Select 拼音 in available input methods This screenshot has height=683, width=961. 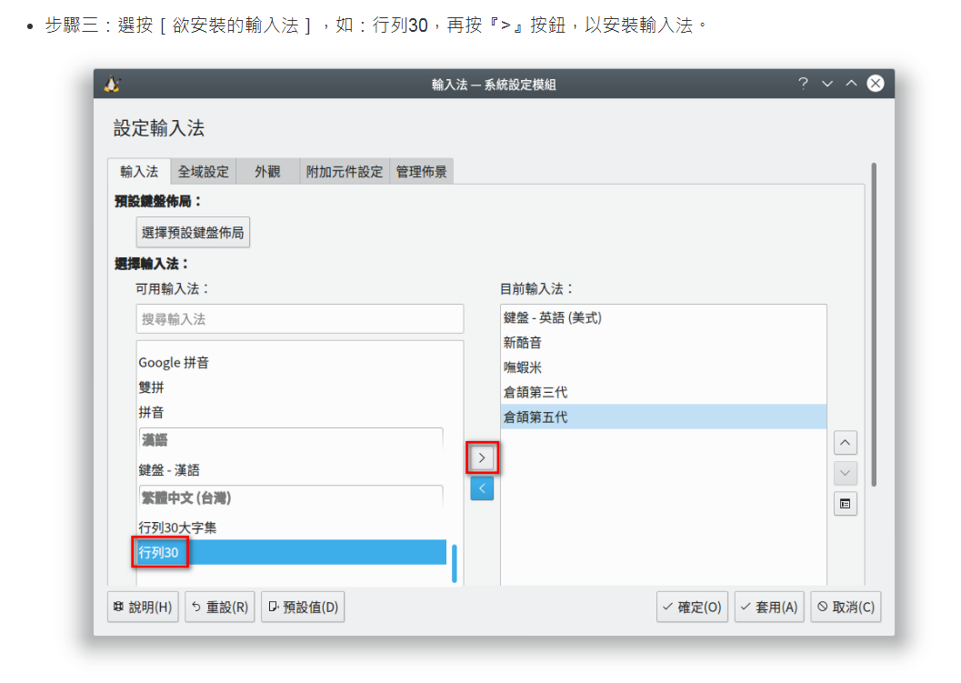[x=293, y=412]
